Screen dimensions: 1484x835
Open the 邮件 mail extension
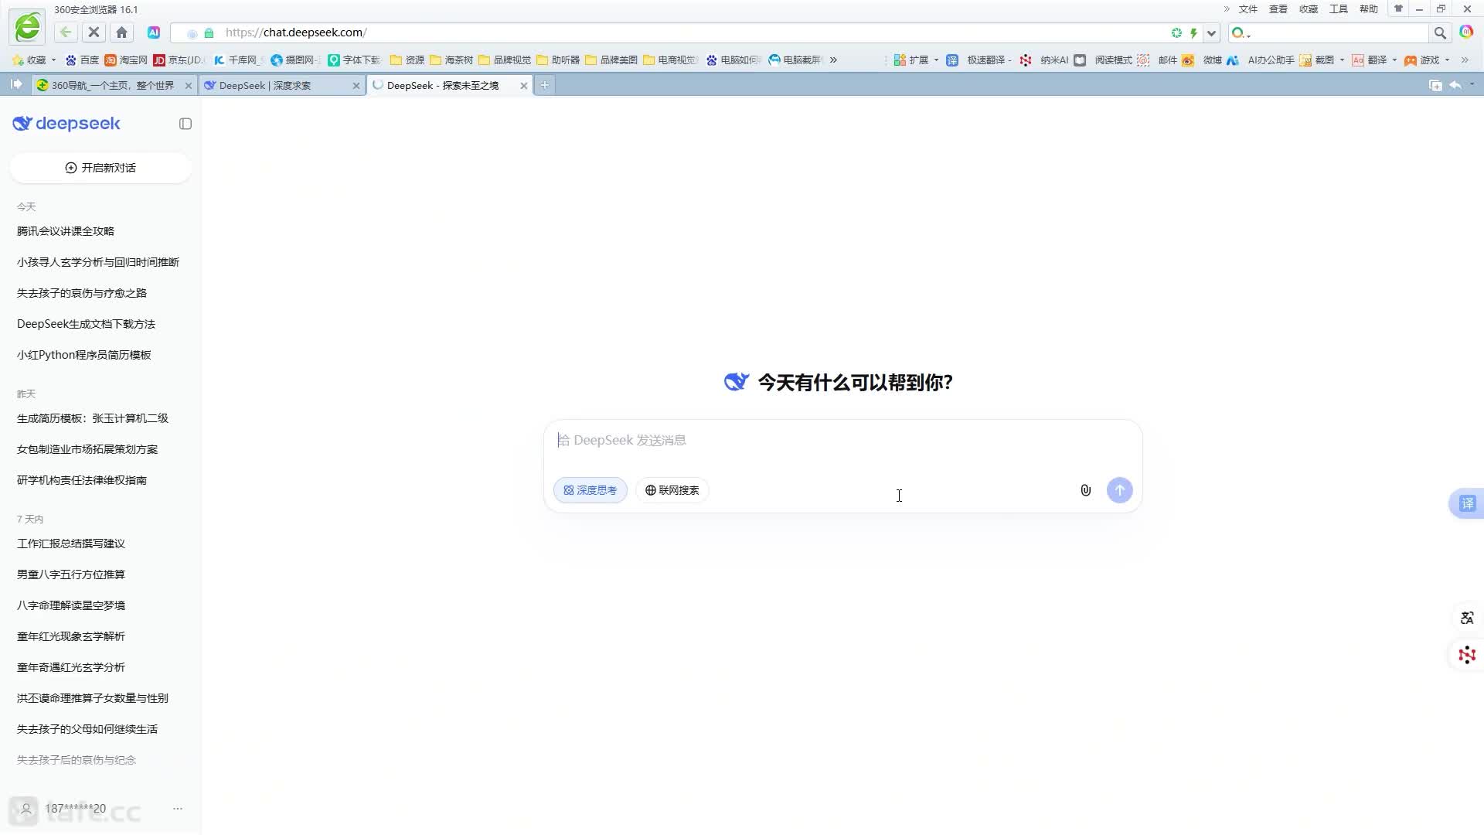[1157, 60]
